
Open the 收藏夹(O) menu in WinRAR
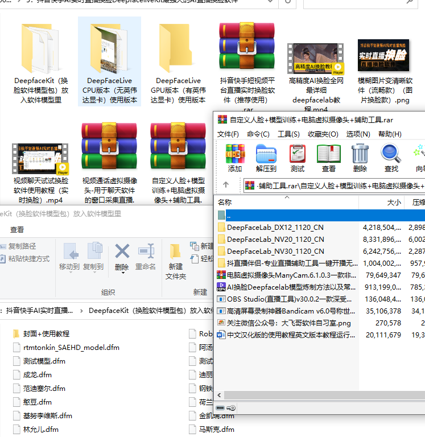click(x=323, y=134)
